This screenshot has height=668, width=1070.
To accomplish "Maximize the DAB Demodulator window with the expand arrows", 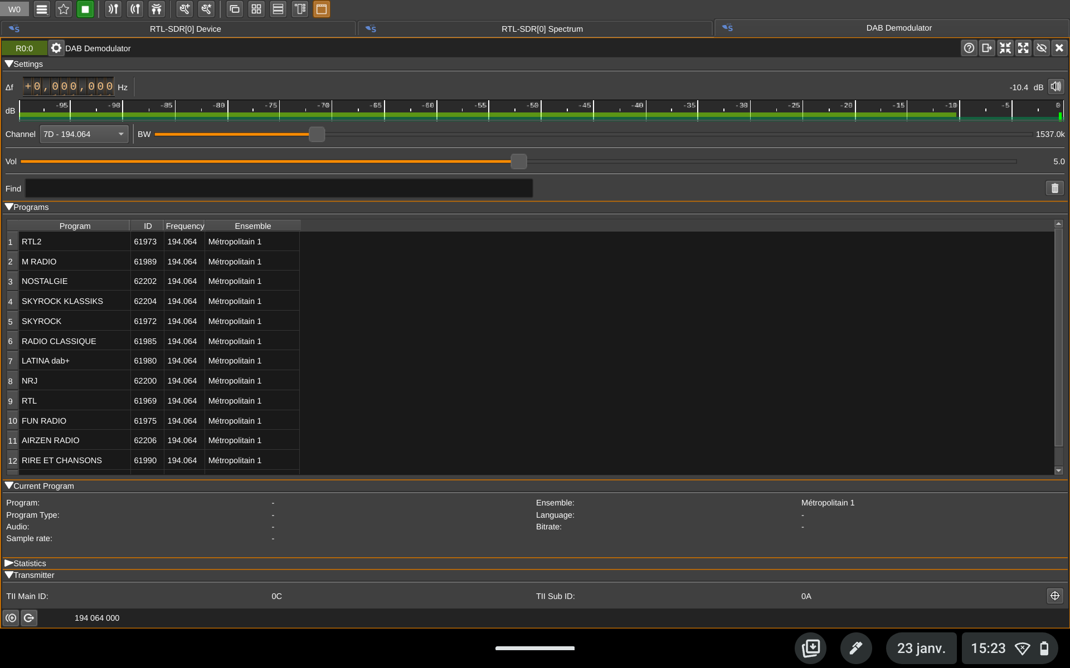I will [x=1023, y=48].
